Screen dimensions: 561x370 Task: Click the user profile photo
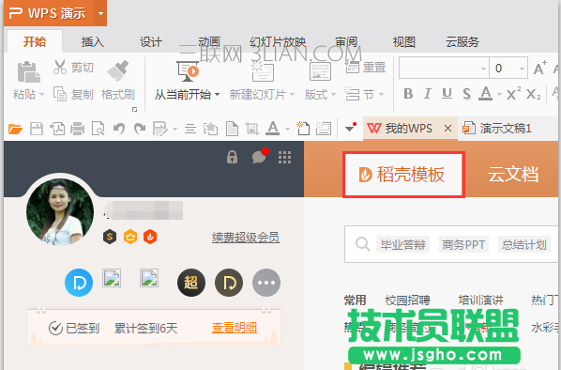pyautogui.click(x=60, y=211)
